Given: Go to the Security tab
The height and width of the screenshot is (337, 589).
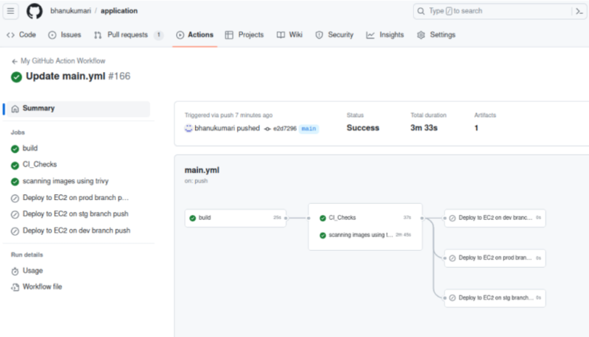Looking at the screenshot, I should click(x=334, y=35).
